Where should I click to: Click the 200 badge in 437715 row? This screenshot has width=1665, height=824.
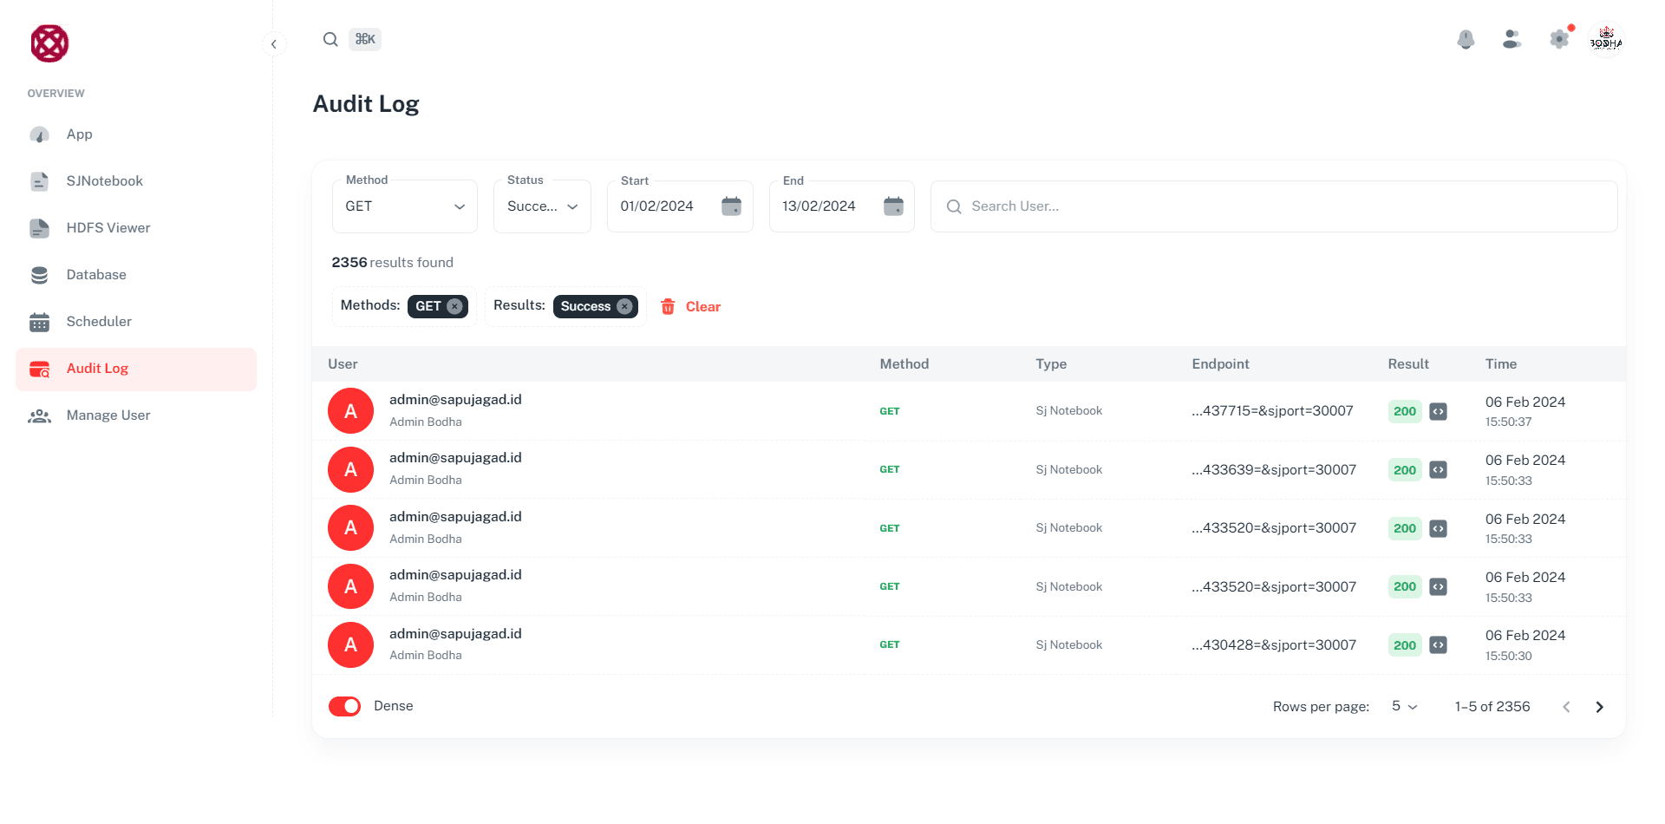tap(1405, 412)
